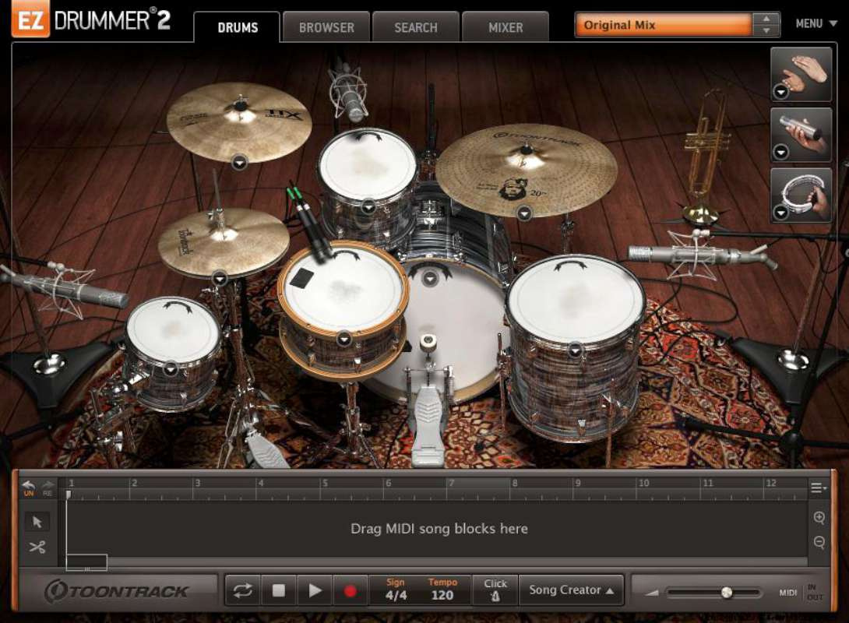The height and width of the screenshot is (623, 849).
Task: Arm recording with the record button
Action: click(x=351, y=590)
